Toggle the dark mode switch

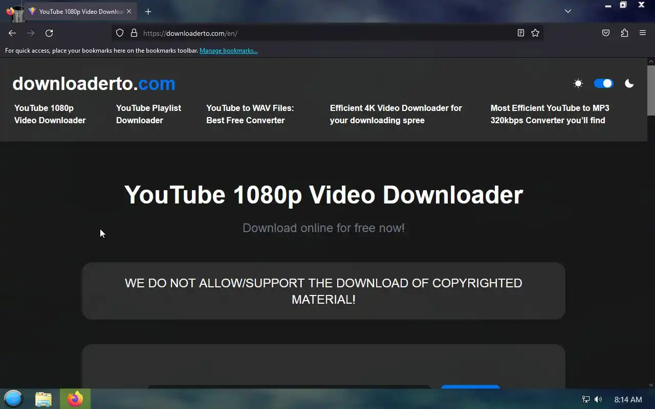604,83
